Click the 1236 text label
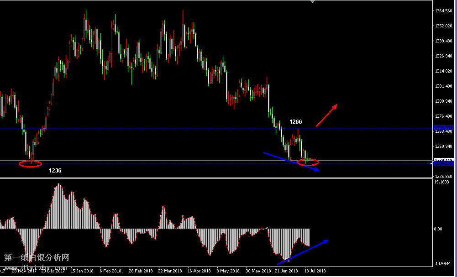457x277 pixels. (55, 170)
